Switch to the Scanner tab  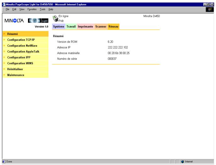click(101, 27)
